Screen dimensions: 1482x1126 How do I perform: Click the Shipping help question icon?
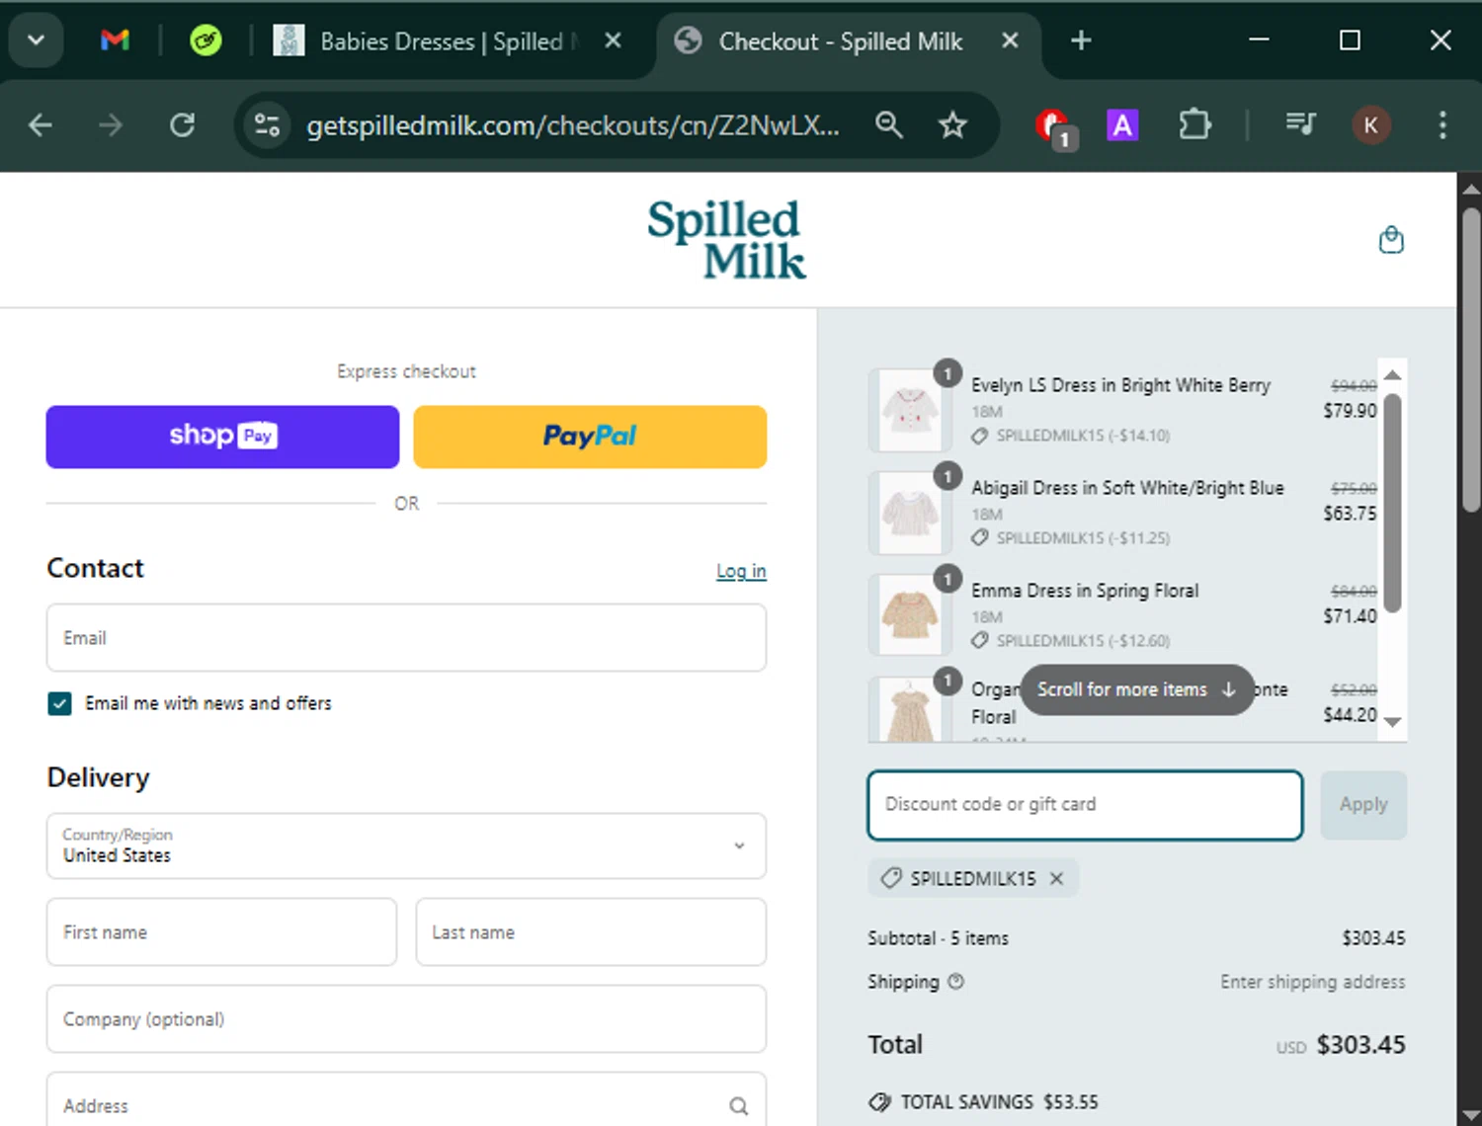955,982
